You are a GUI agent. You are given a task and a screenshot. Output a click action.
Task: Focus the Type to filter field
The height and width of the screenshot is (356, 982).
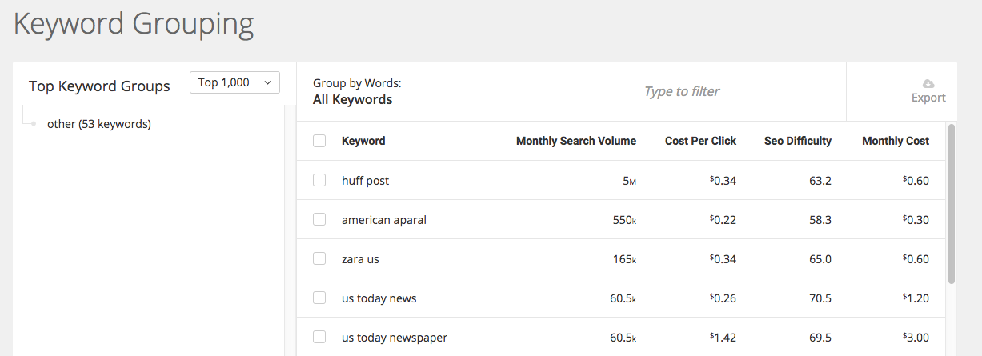[x=736, y=91]
